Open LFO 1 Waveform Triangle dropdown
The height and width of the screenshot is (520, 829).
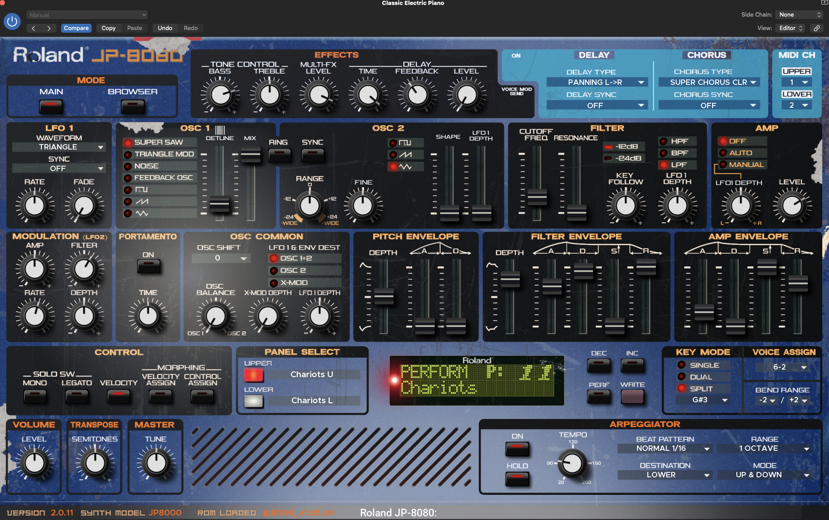[59, 147]
